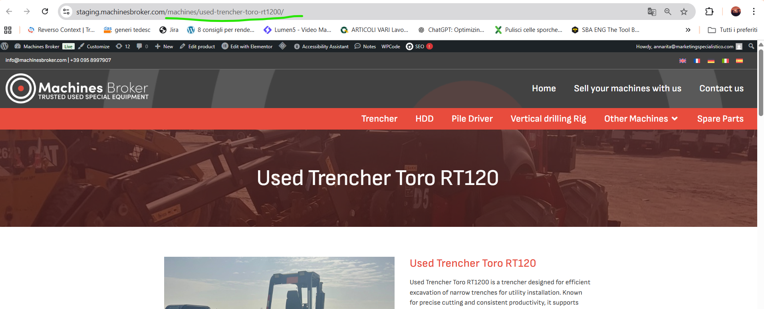Click Edit product in admin bar
Screen dimensions: 764x309
(x=197, y=46)
